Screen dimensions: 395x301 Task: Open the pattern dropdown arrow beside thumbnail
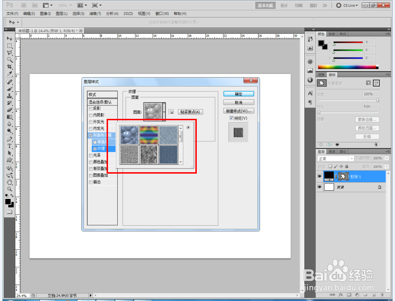point(164,112)
